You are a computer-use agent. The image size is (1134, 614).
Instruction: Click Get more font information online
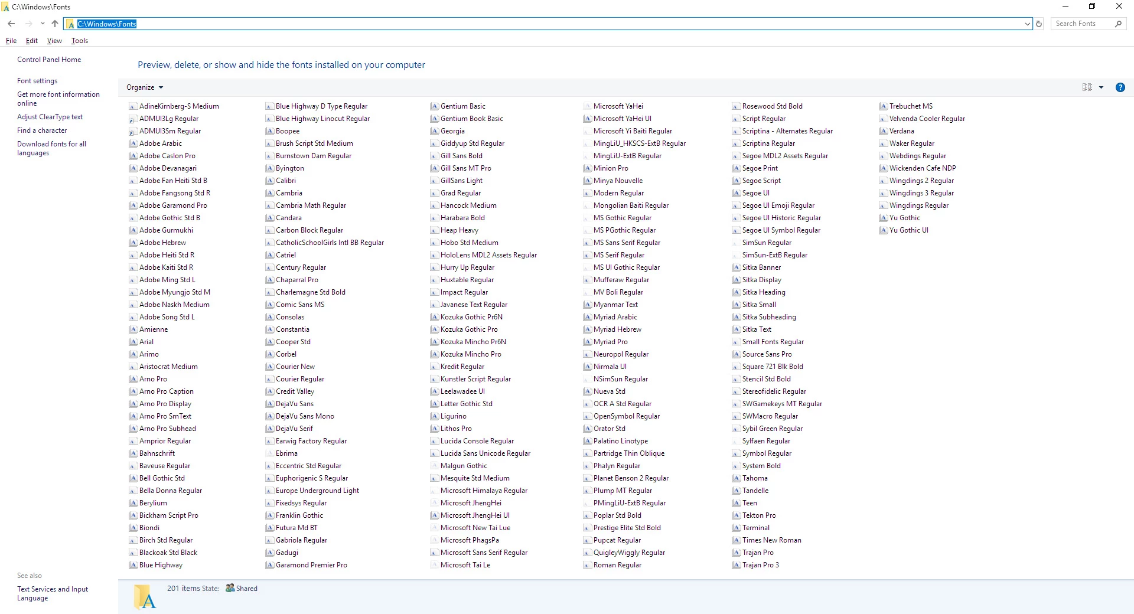point(58,99)
